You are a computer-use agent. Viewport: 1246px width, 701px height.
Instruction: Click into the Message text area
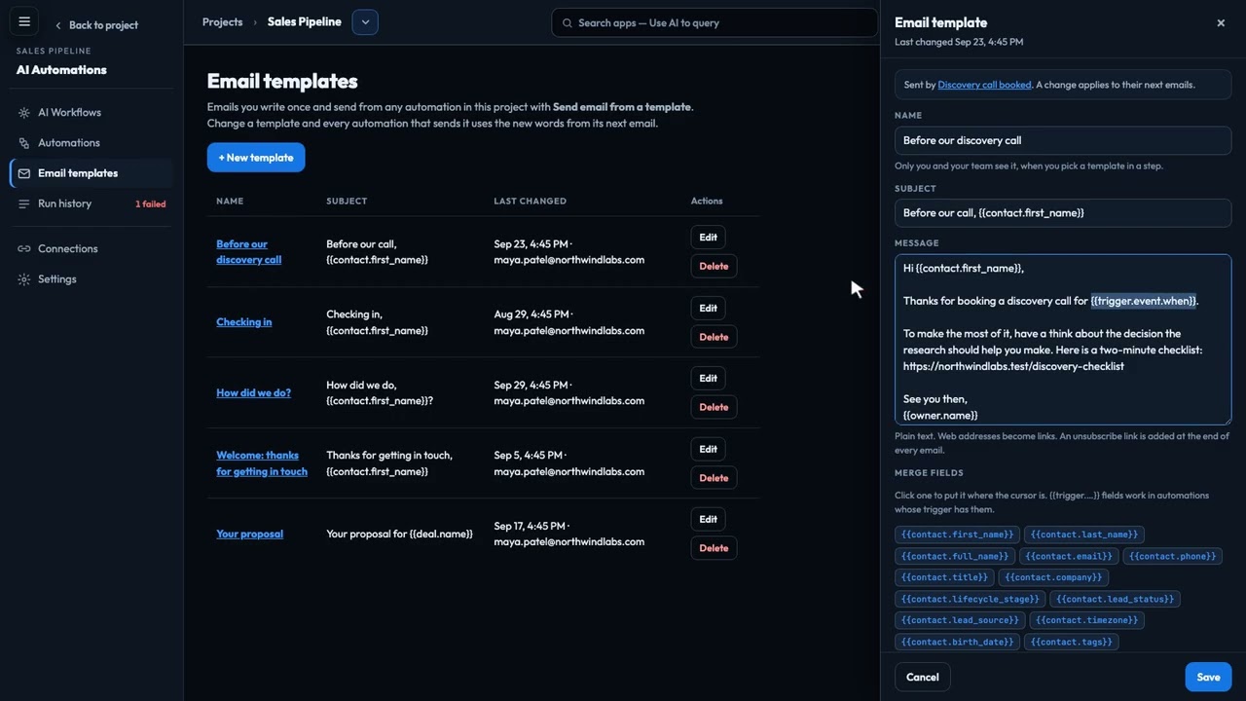1063,340
